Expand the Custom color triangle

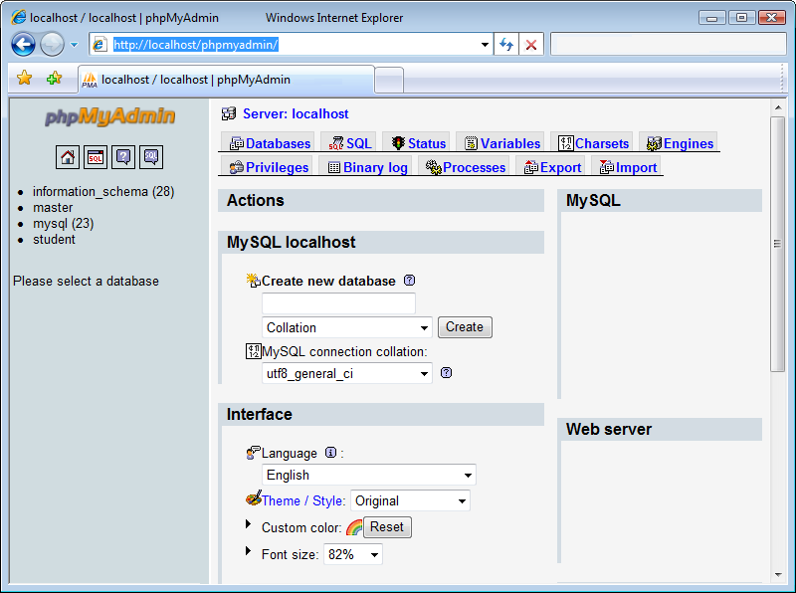(248, 524)
